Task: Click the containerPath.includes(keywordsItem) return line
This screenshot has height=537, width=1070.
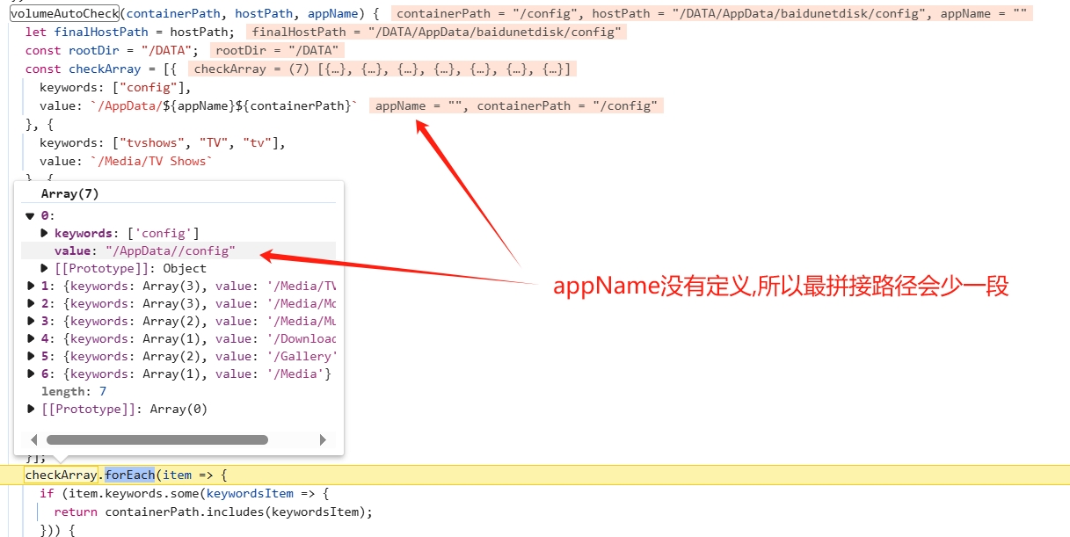Action: tap(214, 512)
